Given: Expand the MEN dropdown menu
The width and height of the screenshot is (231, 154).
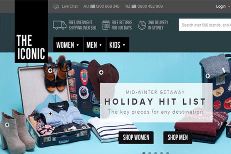Looking at the screenshot, I should (95, 45).
